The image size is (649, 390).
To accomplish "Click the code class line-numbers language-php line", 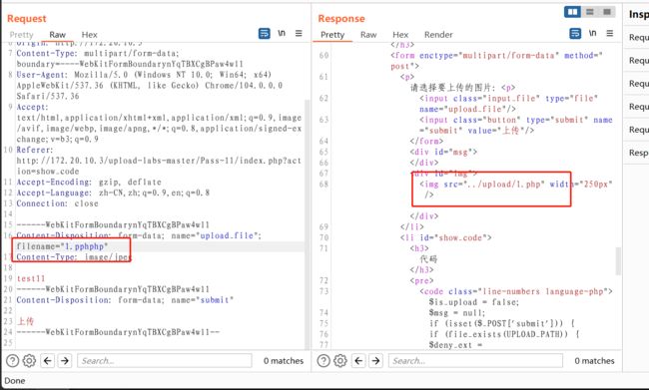I will click(516, 291).
